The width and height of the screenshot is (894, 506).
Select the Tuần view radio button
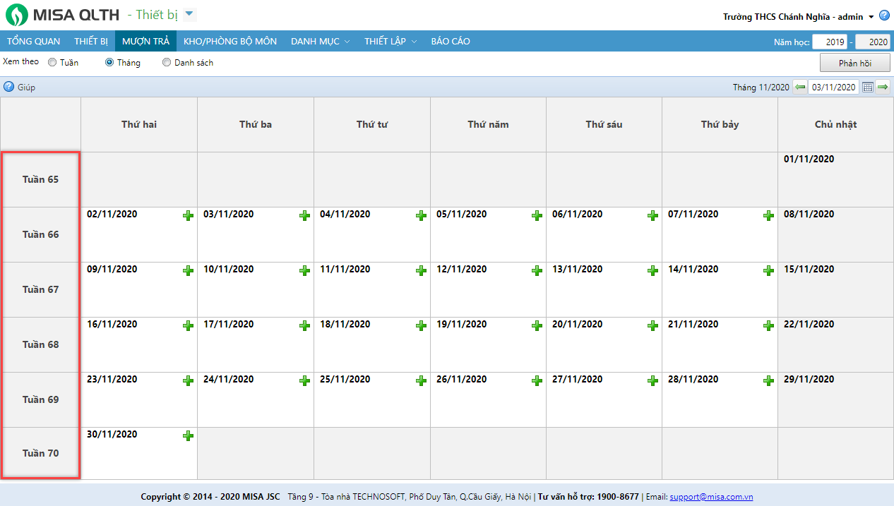(x=52, y=62)
